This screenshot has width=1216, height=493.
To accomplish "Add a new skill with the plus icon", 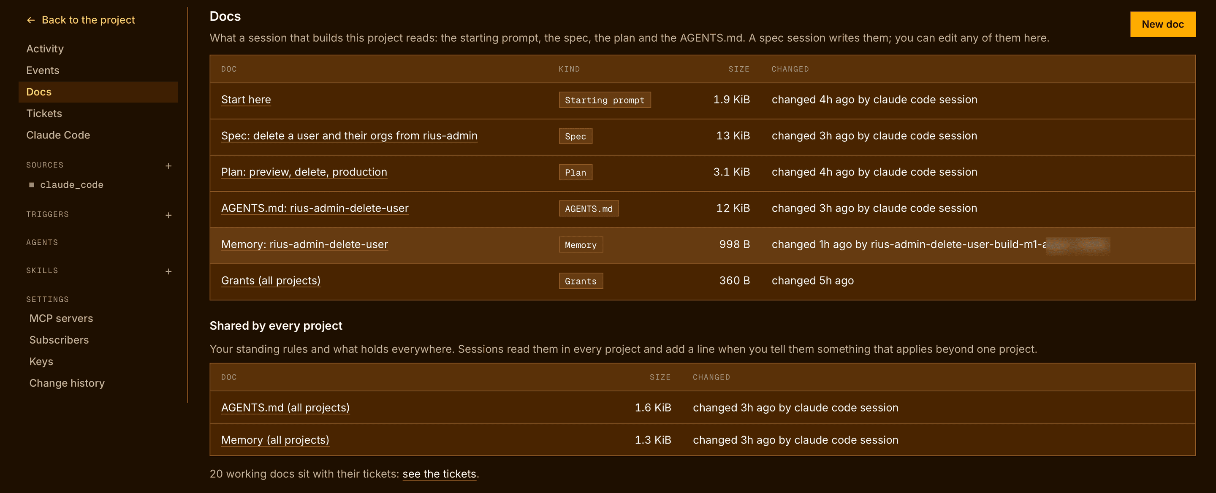I will pyautogui.click(x=168, y=271).
